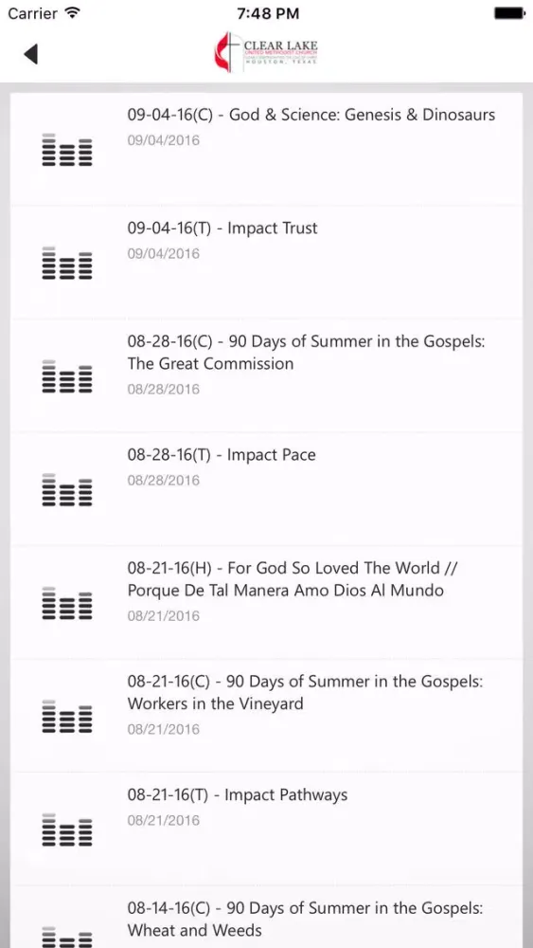Tap the battery indicator in status bar
533x948 pixels.
[508, 13]
